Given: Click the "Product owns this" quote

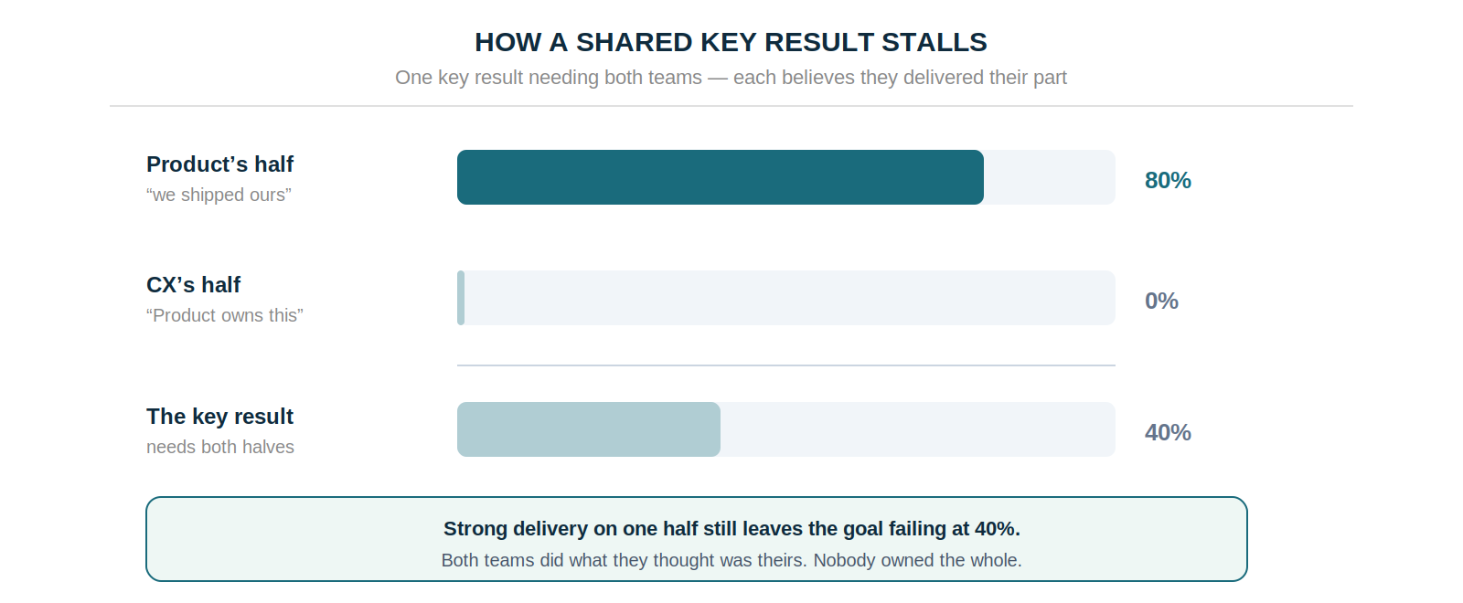Looking at the screenshot, I should (x=224, y=315).
